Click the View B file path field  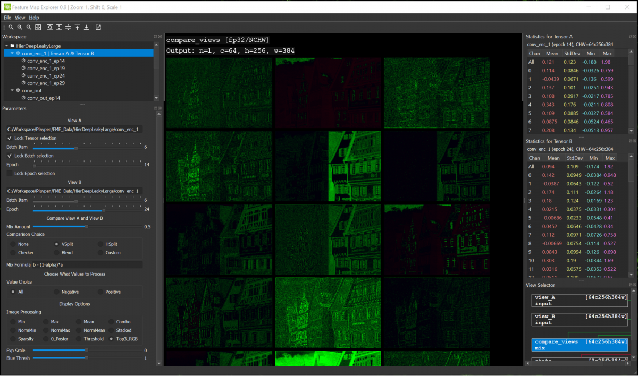click(x=74, y=191)
